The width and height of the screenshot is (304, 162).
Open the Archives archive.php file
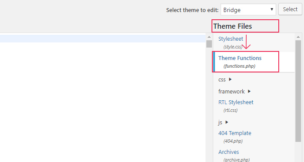click(234, 156)
